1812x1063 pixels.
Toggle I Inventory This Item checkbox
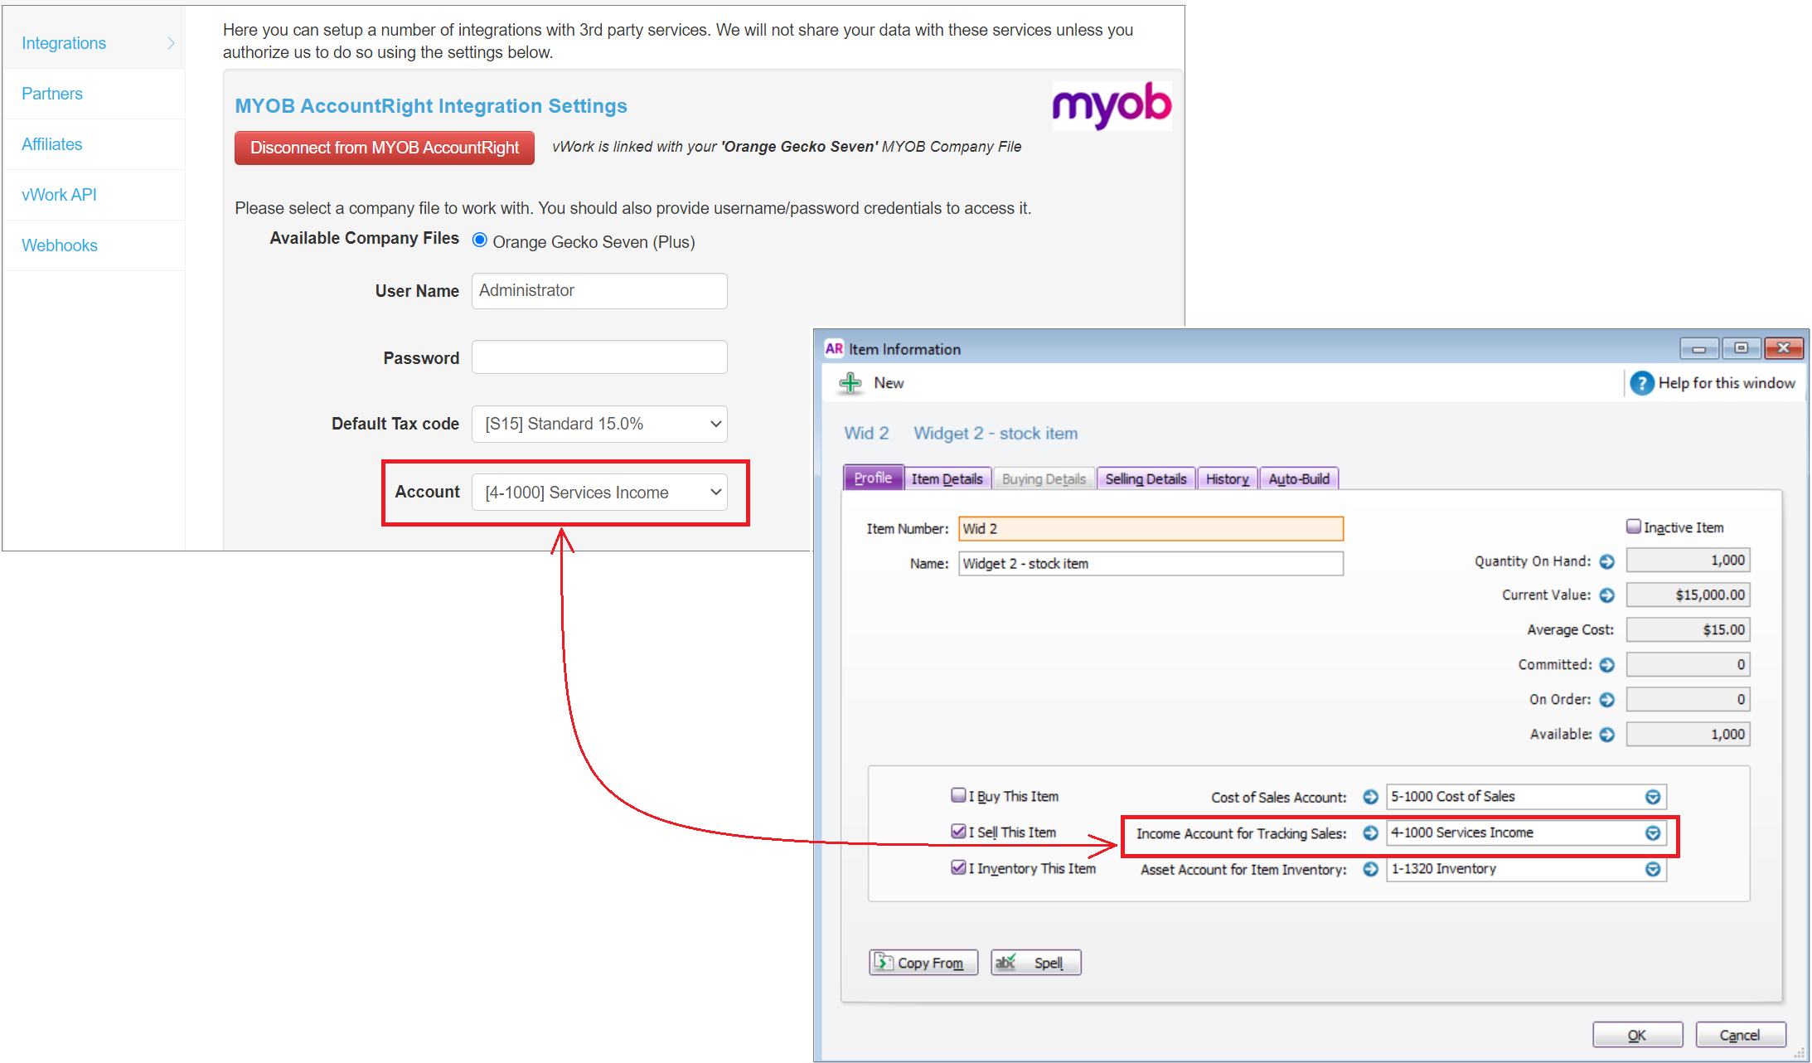coord(958,867)
